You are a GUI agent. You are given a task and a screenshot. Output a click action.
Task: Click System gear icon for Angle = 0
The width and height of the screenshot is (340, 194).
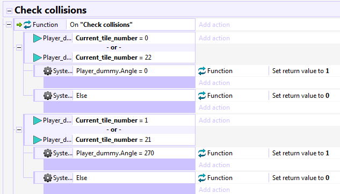point(48,71)
